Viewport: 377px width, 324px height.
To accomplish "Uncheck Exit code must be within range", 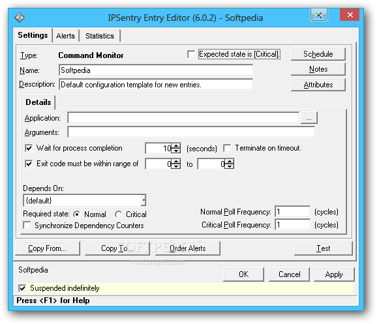I will point(29,164).
